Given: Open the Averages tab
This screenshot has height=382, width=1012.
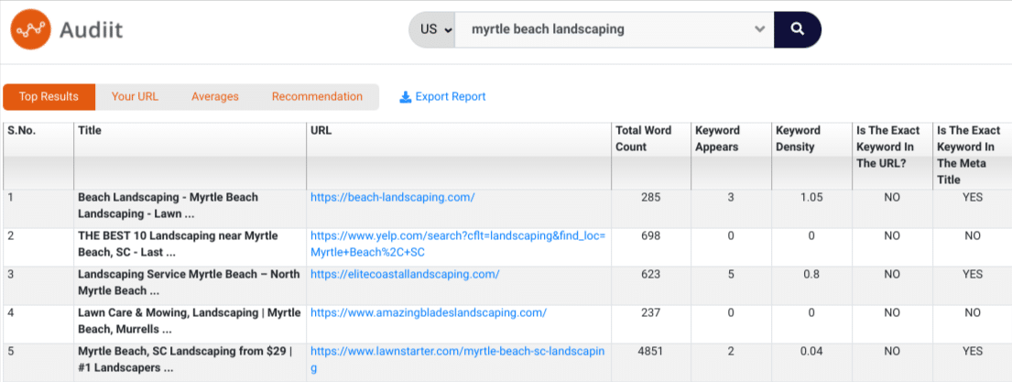Looking at the screenshot, I should (215, 97).
